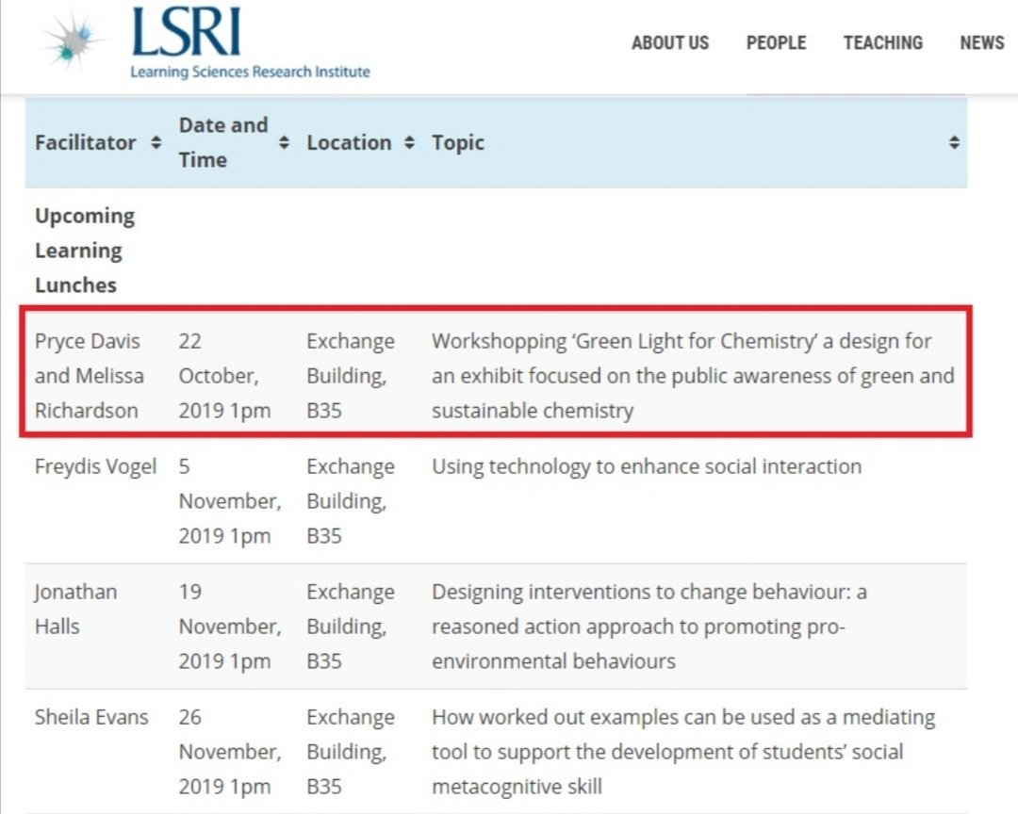Open the NEWS menu
This screenshot has height=814, width=1018.
(x=981, y=42)
